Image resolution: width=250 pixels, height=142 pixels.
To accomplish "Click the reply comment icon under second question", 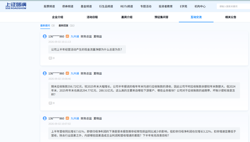I will pos(50,103).
